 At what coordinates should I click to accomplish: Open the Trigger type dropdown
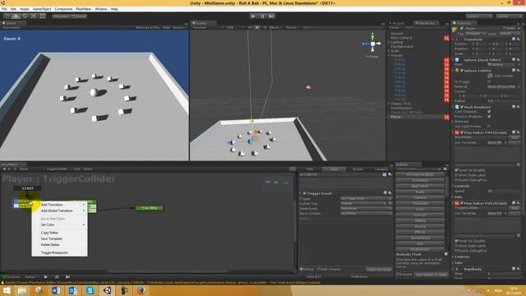366,199
